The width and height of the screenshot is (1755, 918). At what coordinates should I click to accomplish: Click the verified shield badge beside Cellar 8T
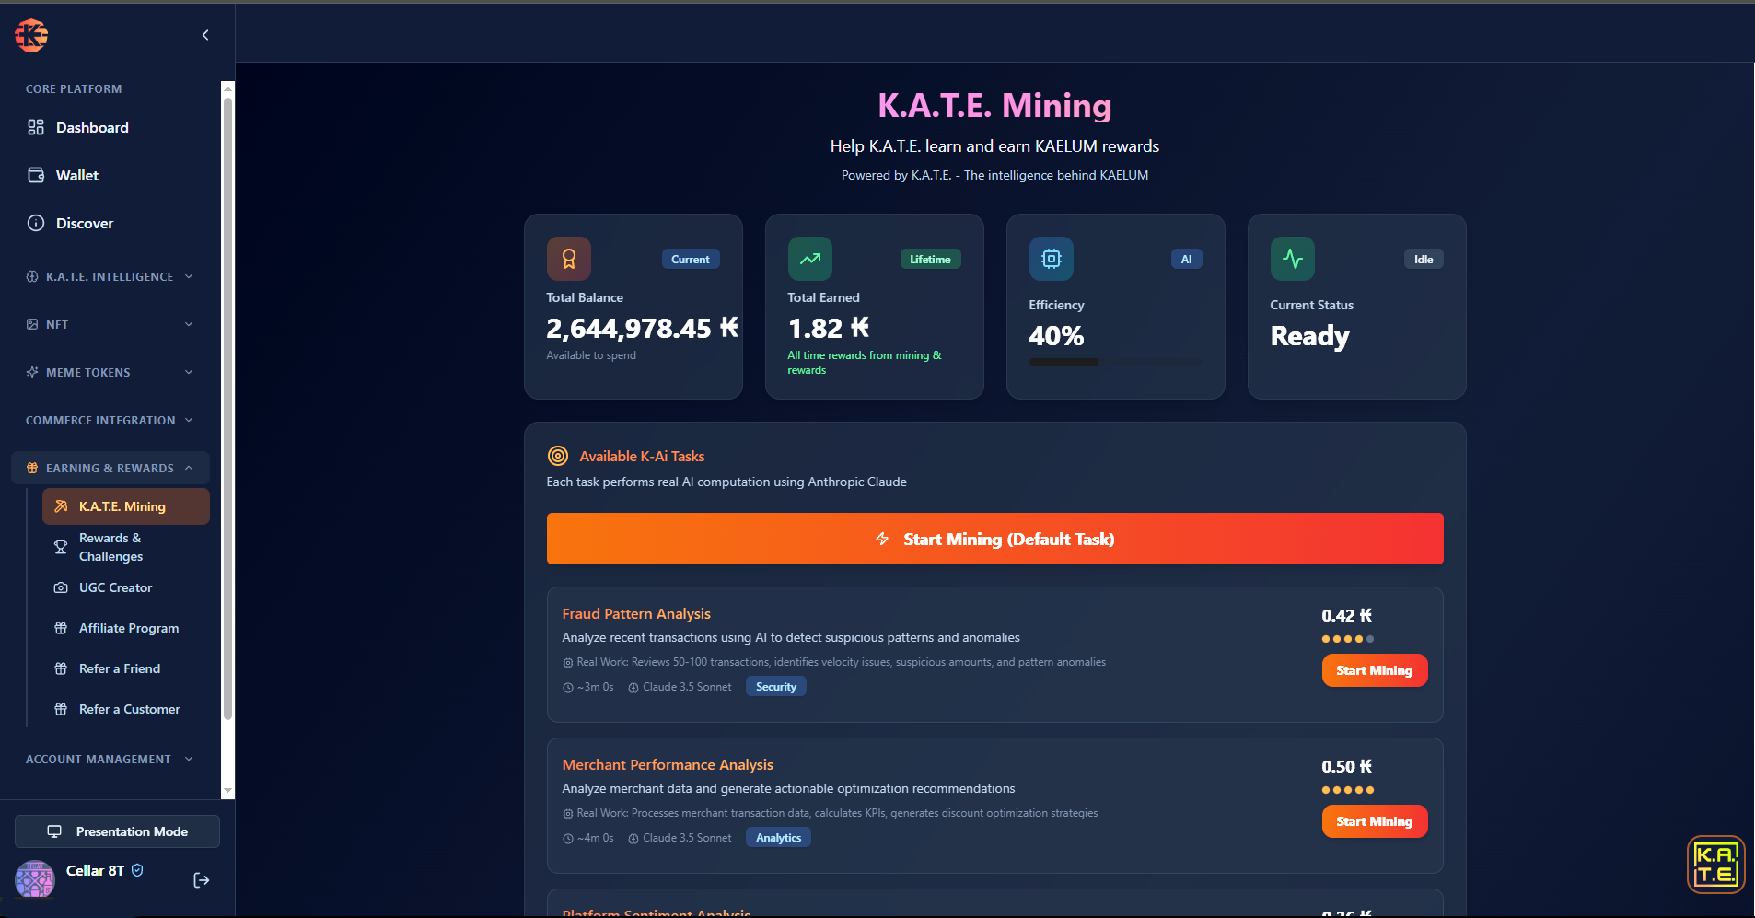137,870
